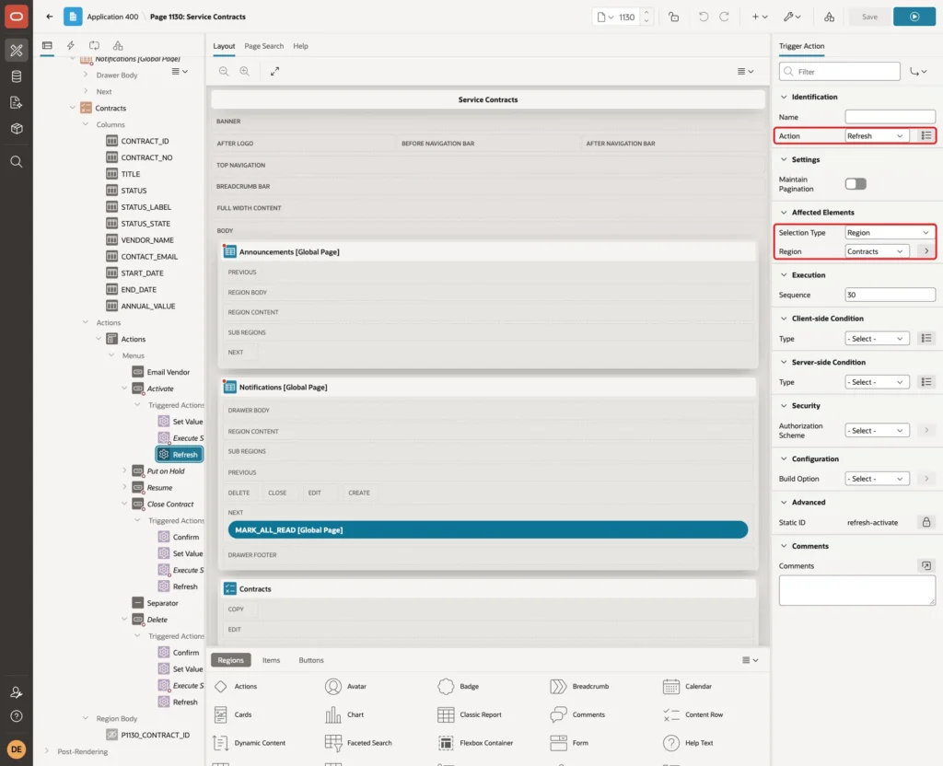
Task: Open the Action quick pick list icon
Action: pyautogui.click(x=926, y=136)
